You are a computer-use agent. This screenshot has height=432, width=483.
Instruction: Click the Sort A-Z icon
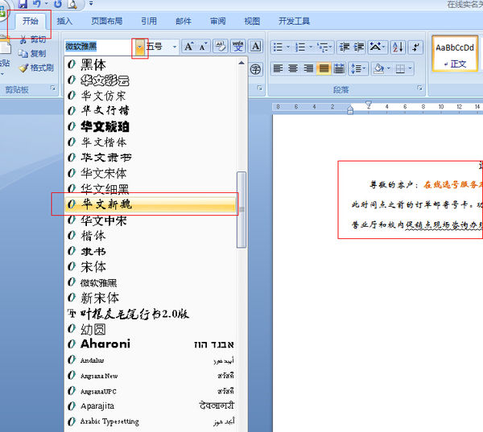pyautogui.click(x=398, y=47)
